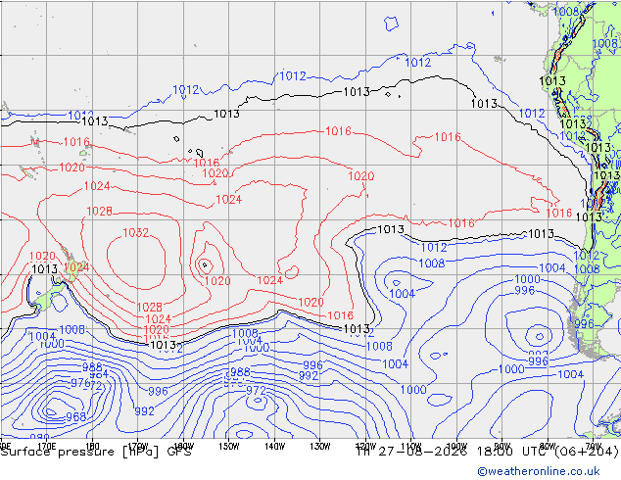Screen dimensions: 621x480
Task: Click the 80W longitude axis label
Action: (x=548, y=447)
